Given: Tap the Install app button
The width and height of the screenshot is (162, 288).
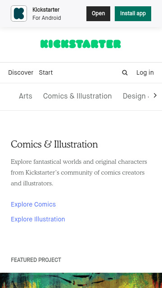Looking at the screenshot, I should click(133, 13).
